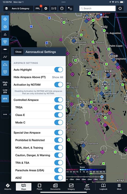Turn off TRSA switch
Viewport: 127px width, 194px height.
point(59,107)
